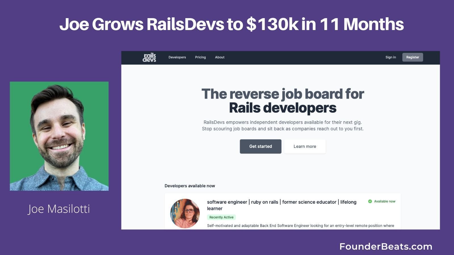Click the Learn more button
Image resolution: width=454 pixels, height=255 pixels.
(x=305, y=146)
